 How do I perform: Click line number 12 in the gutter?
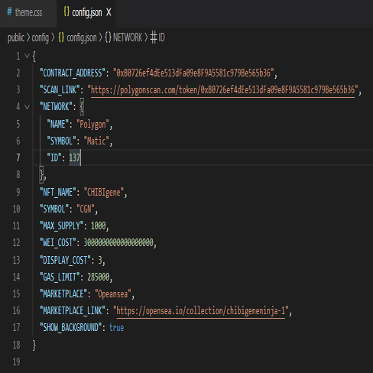(16, 242)
